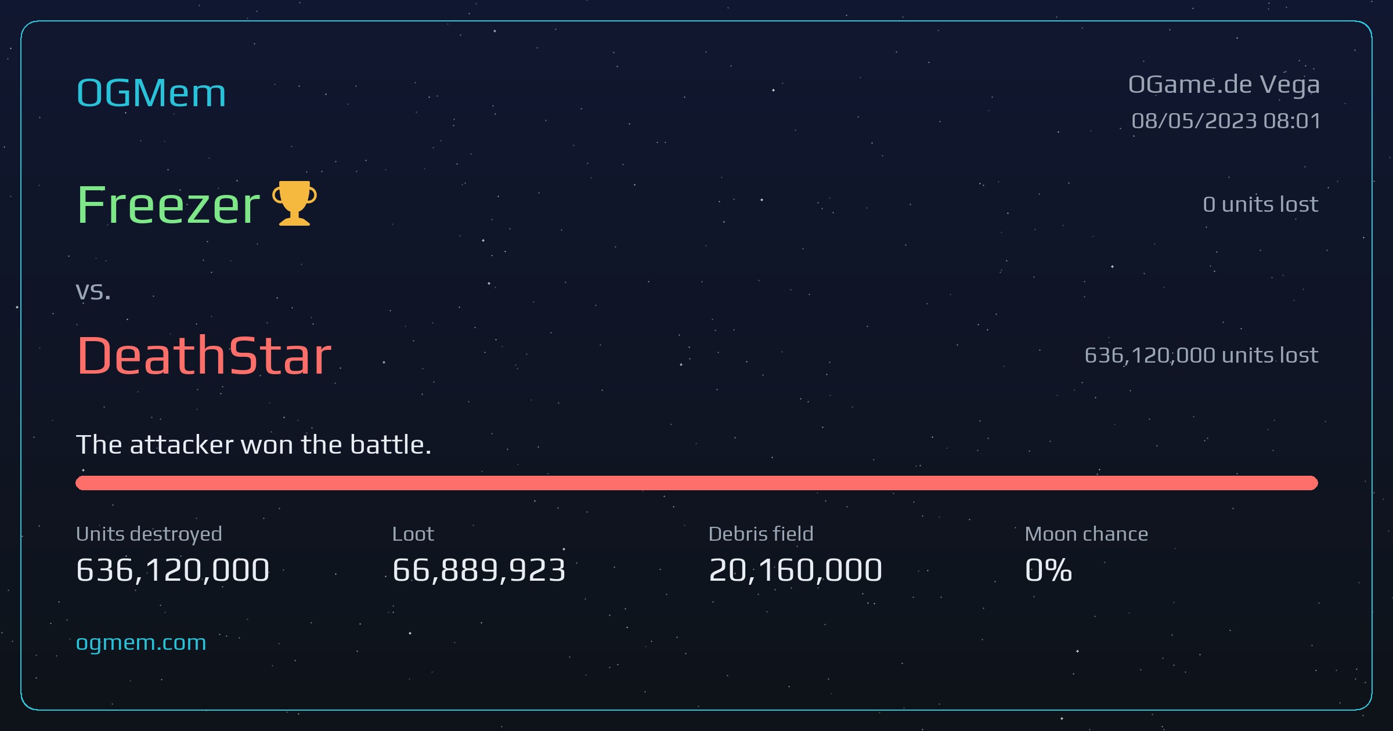1393x731 pixels.
Task: Click the OGame.de Vega server label
Action: pyautogui.click(x=1224, y=85)
